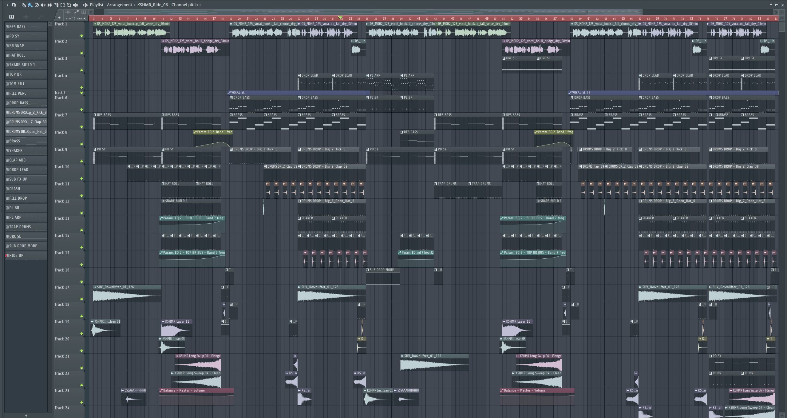Click automation focus icon above track headers
Viewport: 787px width, 418px height.
pos(76,12)
